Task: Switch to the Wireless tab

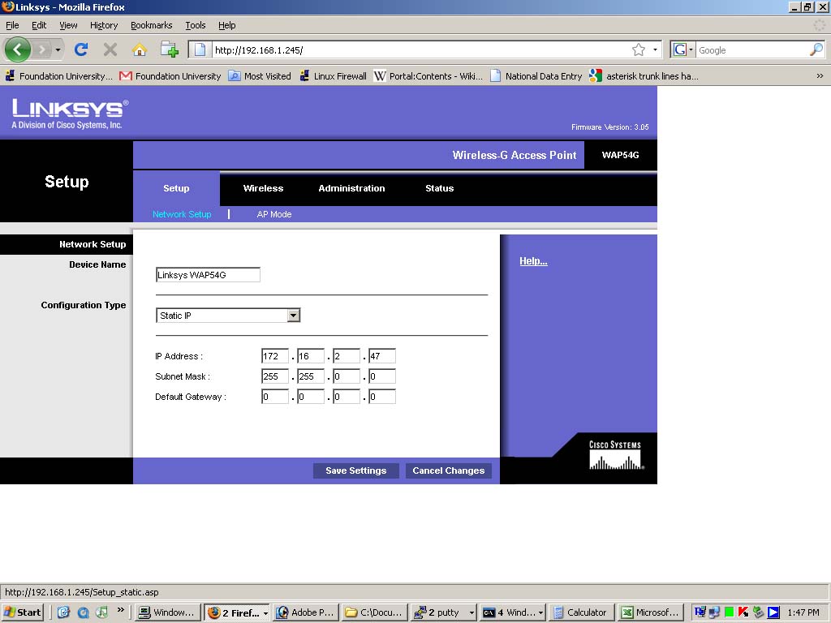Action: click(x=263, y=188)
